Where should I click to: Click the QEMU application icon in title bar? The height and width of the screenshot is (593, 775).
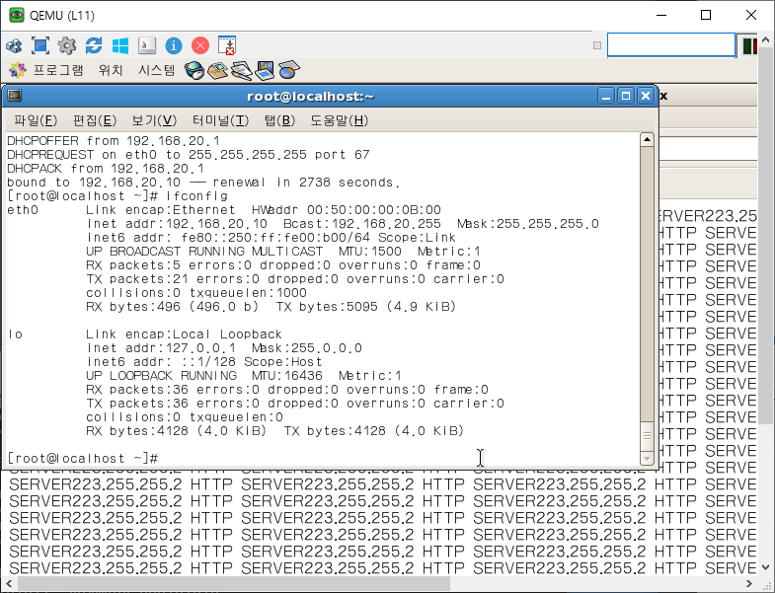tap(17, 16)
